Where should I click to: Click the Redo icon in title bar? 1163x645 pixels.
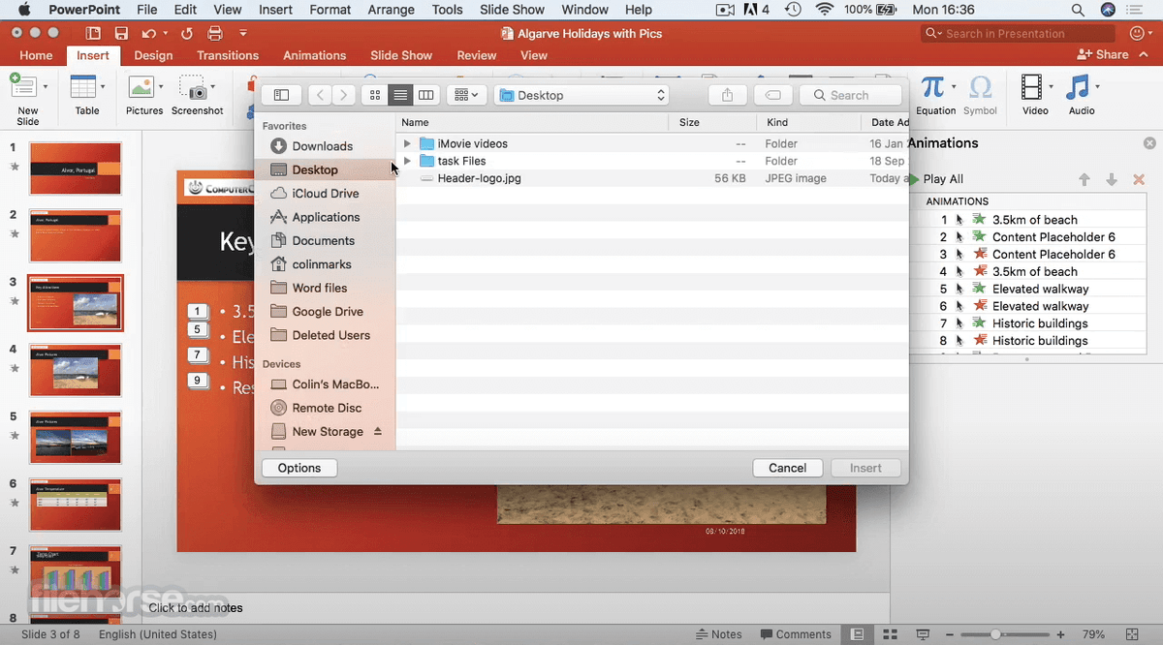[186, 33]
